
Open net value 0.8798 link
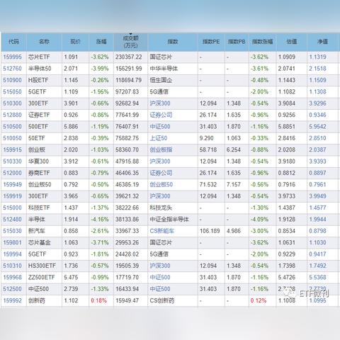coord(317,231)
